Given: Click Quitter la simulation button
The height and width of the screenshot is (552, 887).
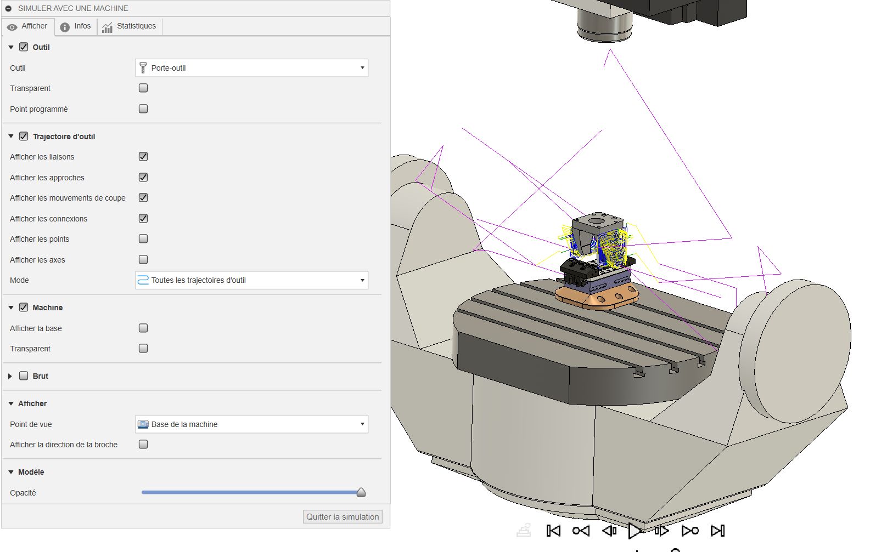Looking at the screenshot, I should click(x=343, y=517).
